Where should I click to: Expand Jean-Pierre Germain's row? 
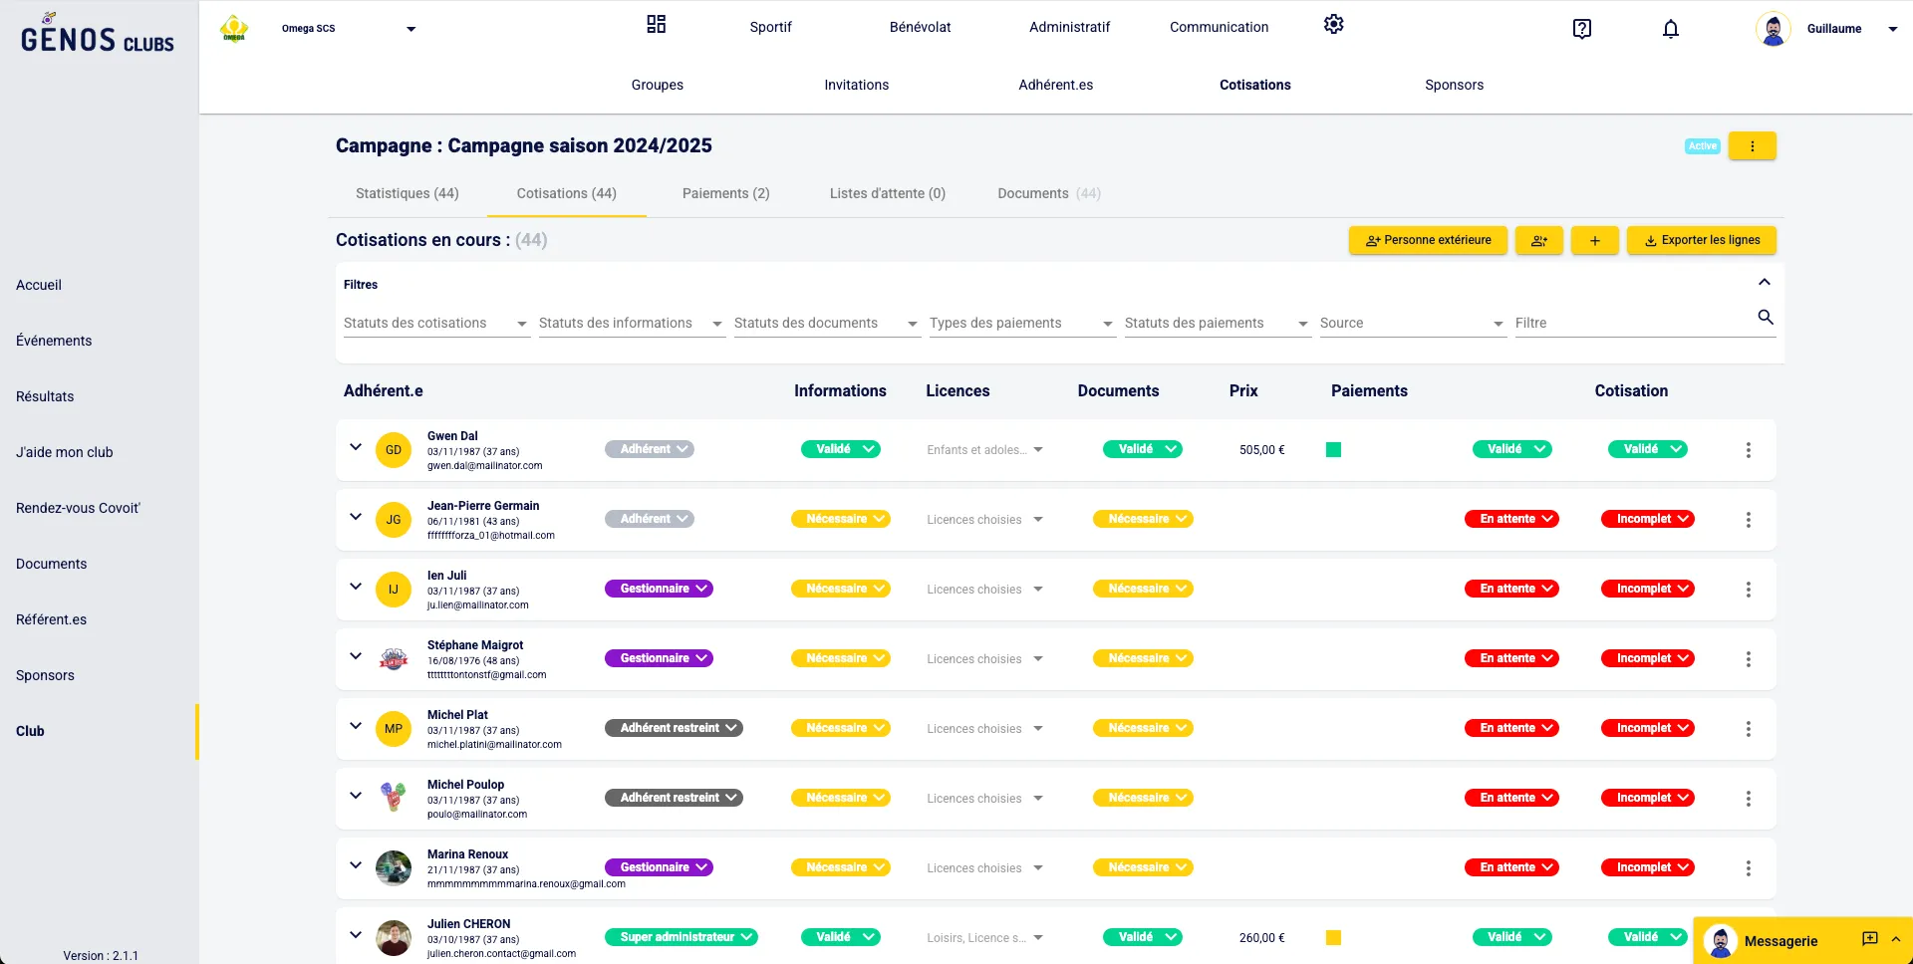click(x=356, y=517)
